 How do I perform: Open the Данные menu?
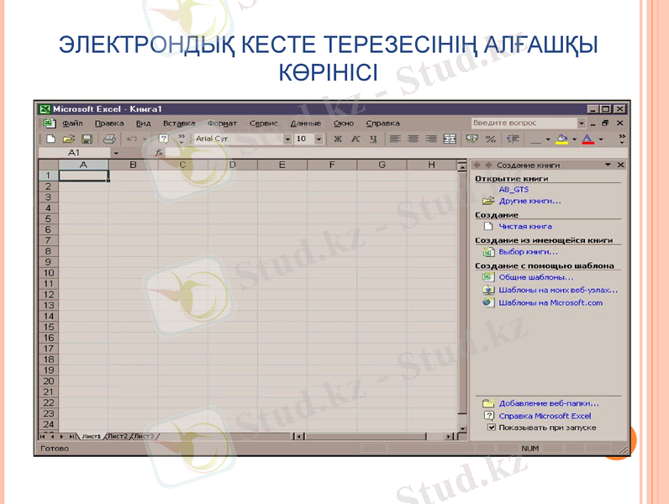305,123
